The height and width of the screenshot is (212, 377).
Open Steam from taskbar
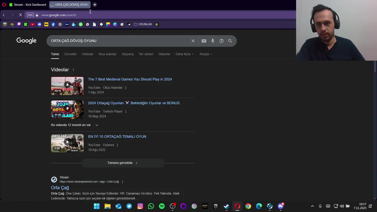226,206
